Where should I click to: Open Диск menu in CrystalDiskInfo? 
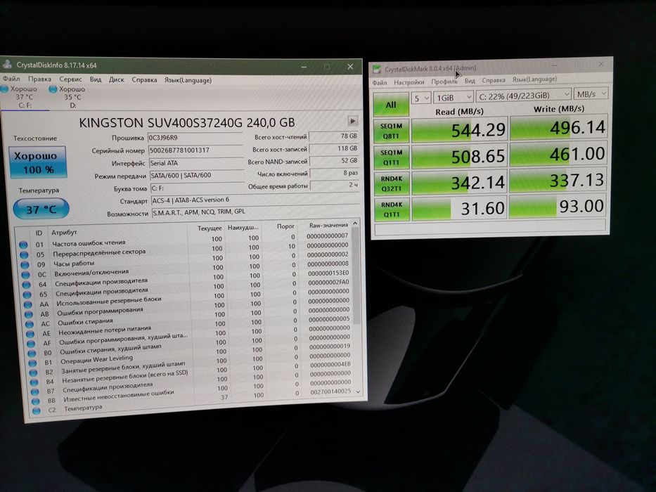click(116, 79)
